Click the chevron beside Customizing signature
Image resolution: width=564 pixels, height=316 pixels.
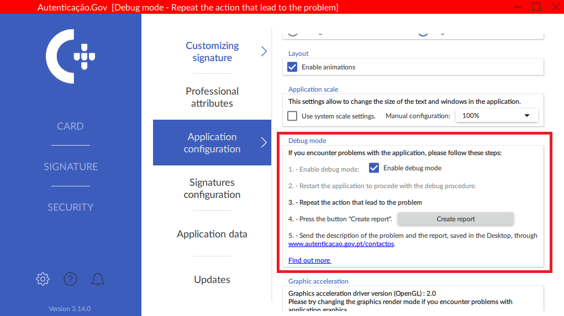263,51
